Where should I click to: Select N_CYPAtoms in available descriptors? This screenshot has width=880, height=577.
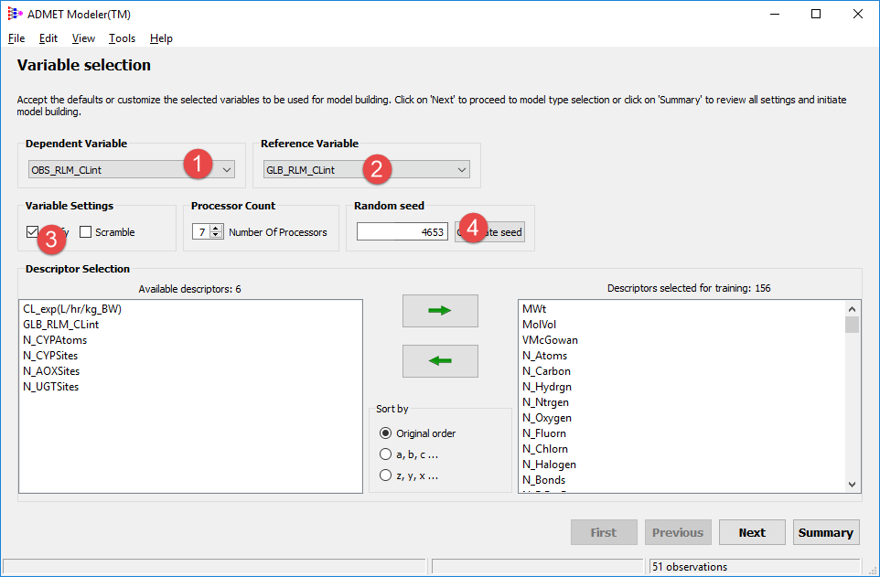pos(55,340)
